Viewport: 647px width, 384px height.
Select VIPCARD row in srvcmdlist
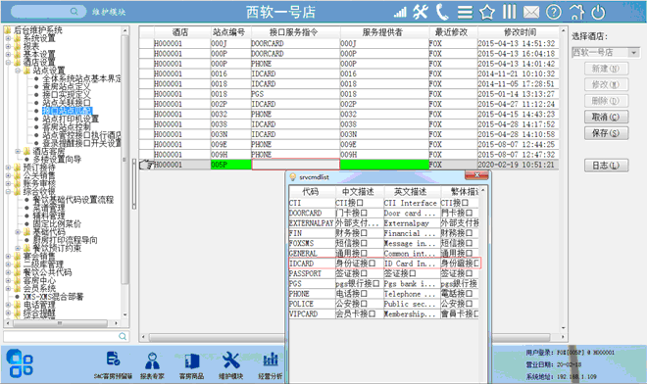click(383, 313)
